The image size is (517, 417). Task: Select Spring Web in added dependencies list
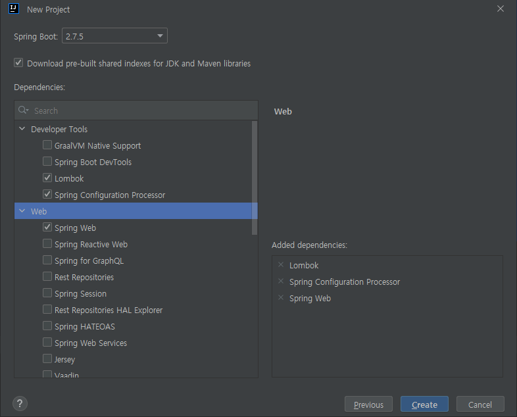pyautogui.click(x=310, y=299)
